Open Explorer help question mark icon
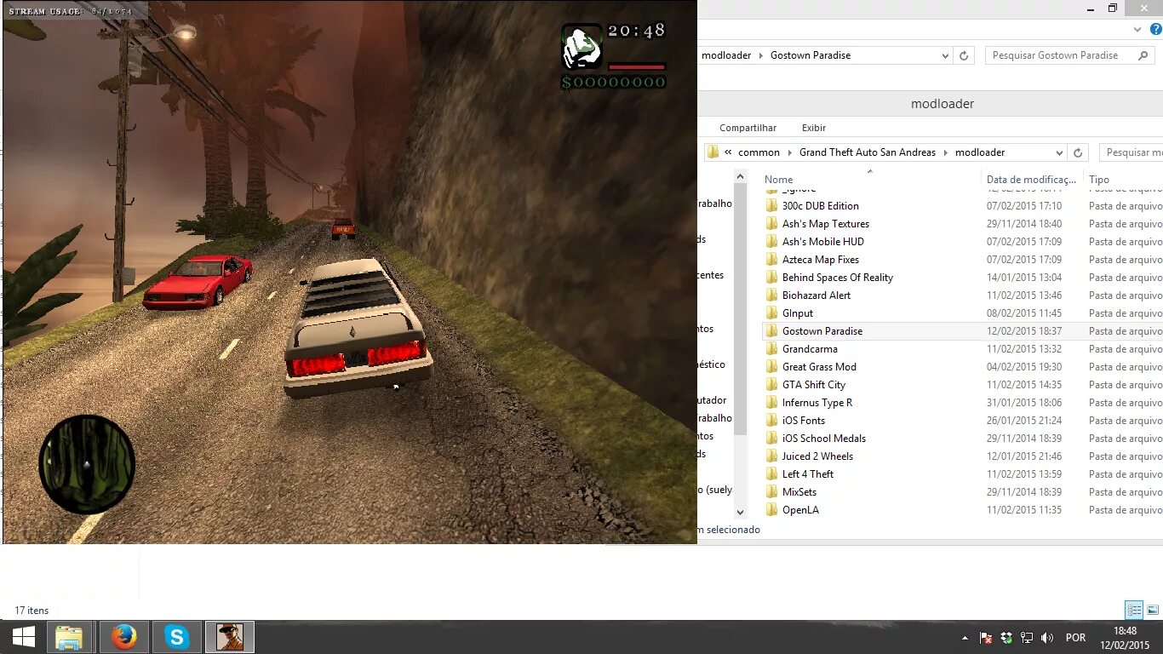Image resolution: width=1163 pixels, height=654 pixels. click(x=1154, y=29)
